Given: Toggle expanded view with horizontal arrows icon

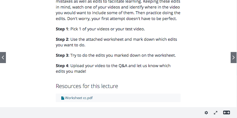Looking at the screenshot, I should tap(226, 112).
